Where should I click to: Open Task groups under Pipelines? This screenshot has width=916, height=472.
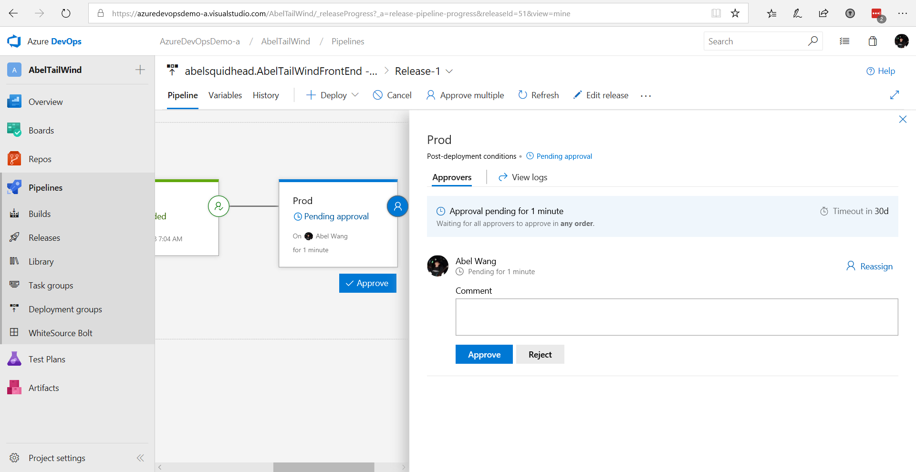click(x=51, y=285)
